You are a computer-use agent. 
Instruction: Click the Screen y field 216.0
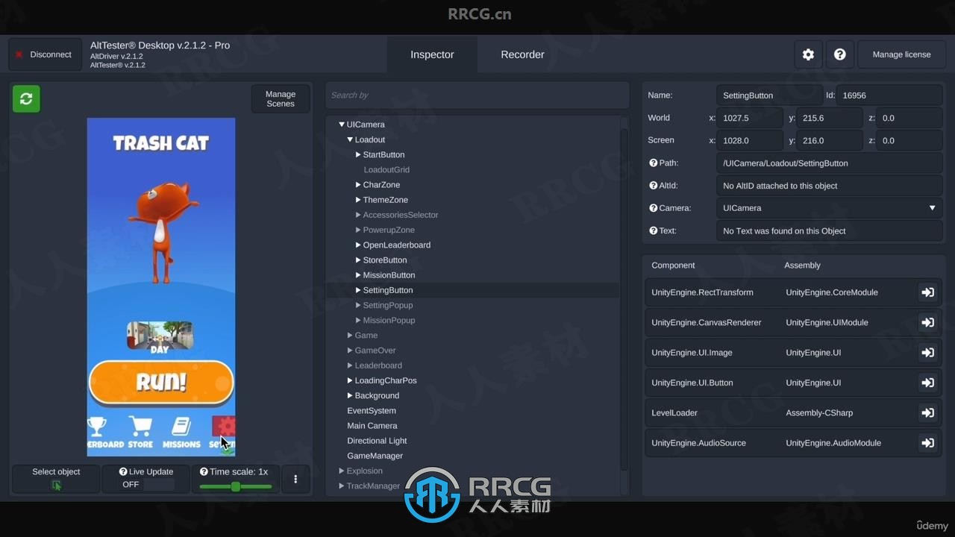(x=830, y=140)
